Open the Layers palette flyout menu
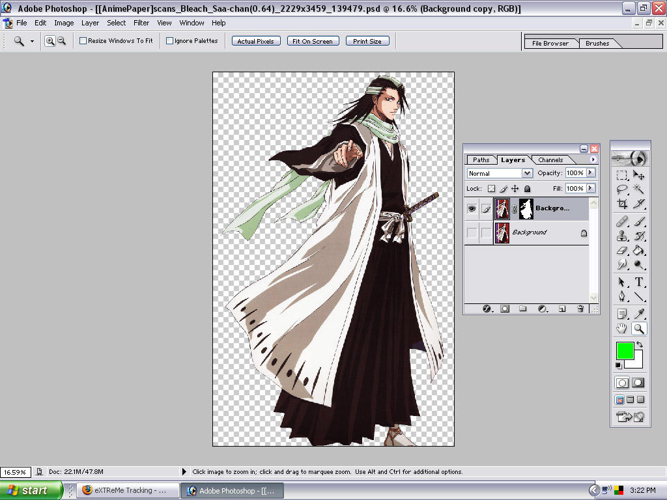The image size is (667, 500). [593, 160]
